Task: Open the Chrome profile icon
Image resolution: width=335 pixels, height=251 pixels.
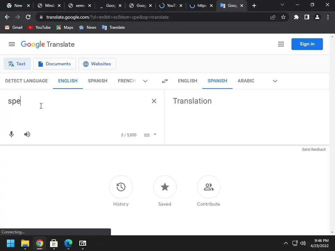Action: coord(317,17)
